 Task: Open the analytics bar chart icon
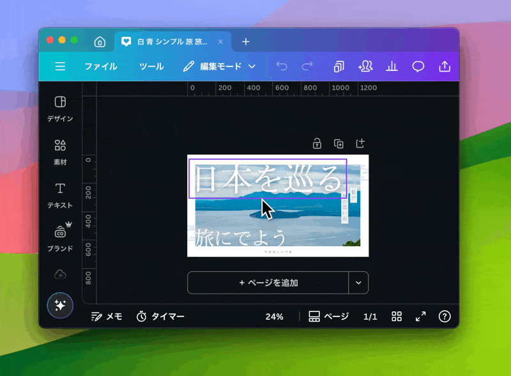pyautogui.click(x=392, y=67)
